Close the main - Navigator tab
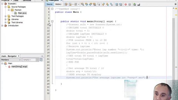 [19, 56]
